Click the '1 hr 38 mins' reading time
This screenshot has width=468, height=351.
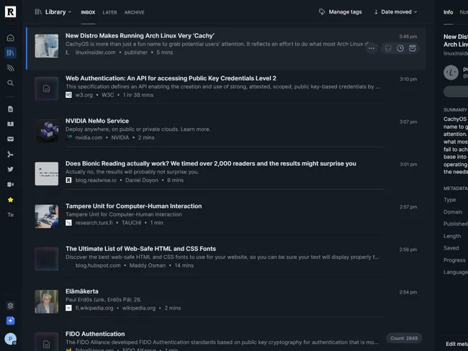[x=138, y=95]
